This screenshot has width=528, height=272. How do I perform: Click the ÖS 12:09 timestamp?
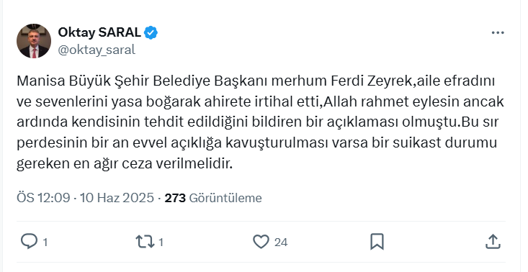pos(43,198)
